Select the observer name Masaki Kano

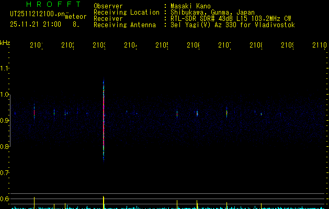point(190,6)
